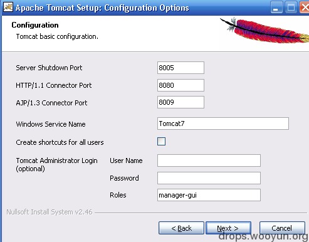
Task: Enable Create shortcuts for all users
Action: 161,142
